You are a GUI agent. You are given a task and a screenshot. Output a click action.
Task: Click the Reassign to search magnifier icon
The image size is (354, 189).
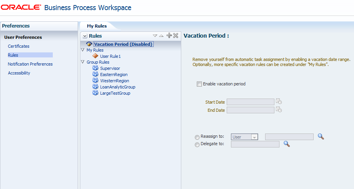(321, 136)
